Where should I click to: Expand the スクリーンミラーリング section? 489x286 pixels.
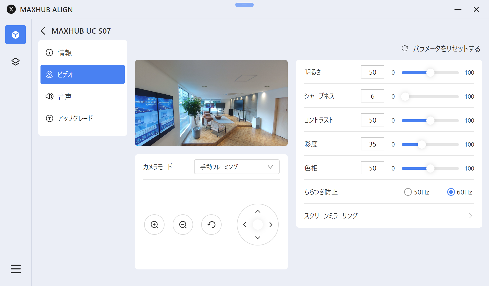[x=389, y=216]
